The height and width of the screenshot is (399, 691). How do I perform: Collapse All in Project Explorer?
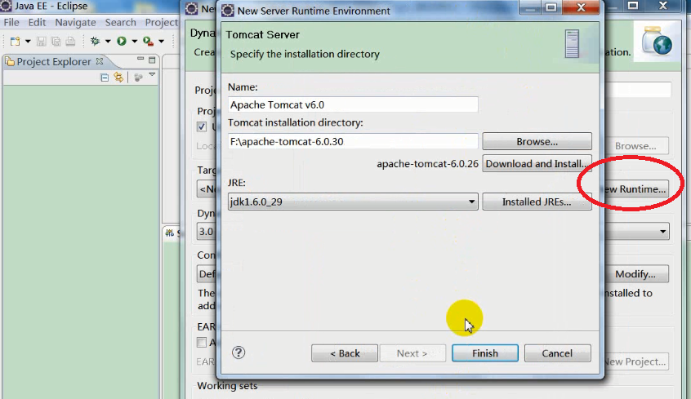click(x=105, y=78)
